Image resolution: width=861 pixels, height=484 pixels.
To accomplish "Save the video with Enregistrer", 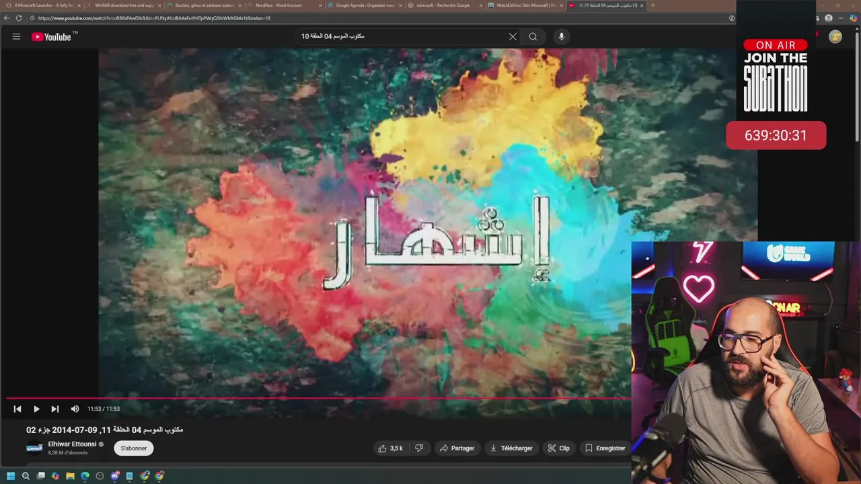I will pyautogui.click(x=605, y=448).
